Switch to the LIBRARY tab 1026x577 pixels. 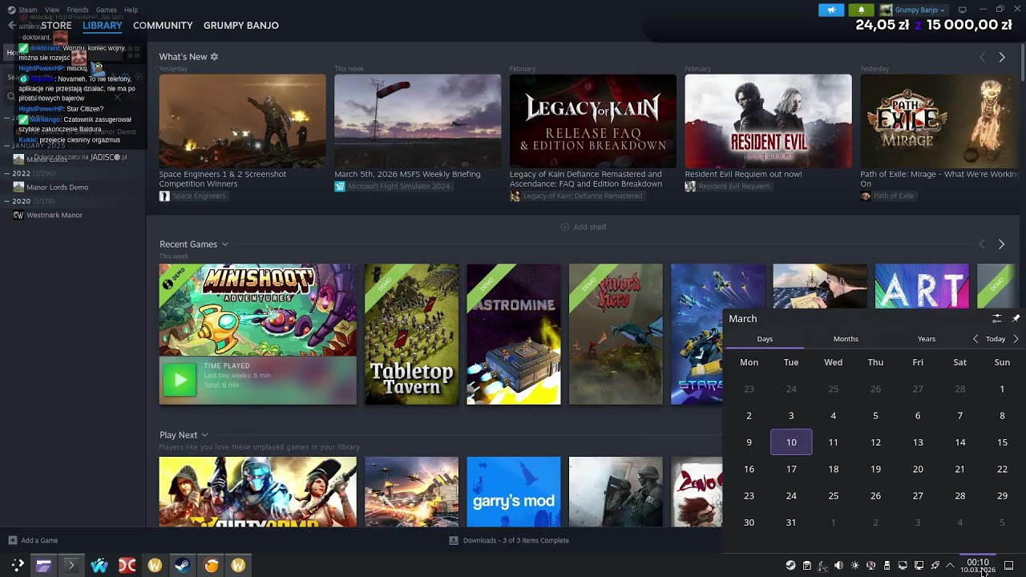[103, 26]
